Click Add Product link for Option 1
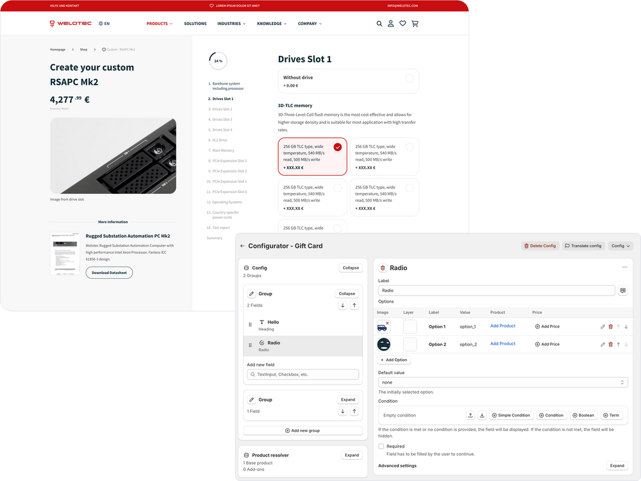The image size is (641, 481). coord(503,326)
